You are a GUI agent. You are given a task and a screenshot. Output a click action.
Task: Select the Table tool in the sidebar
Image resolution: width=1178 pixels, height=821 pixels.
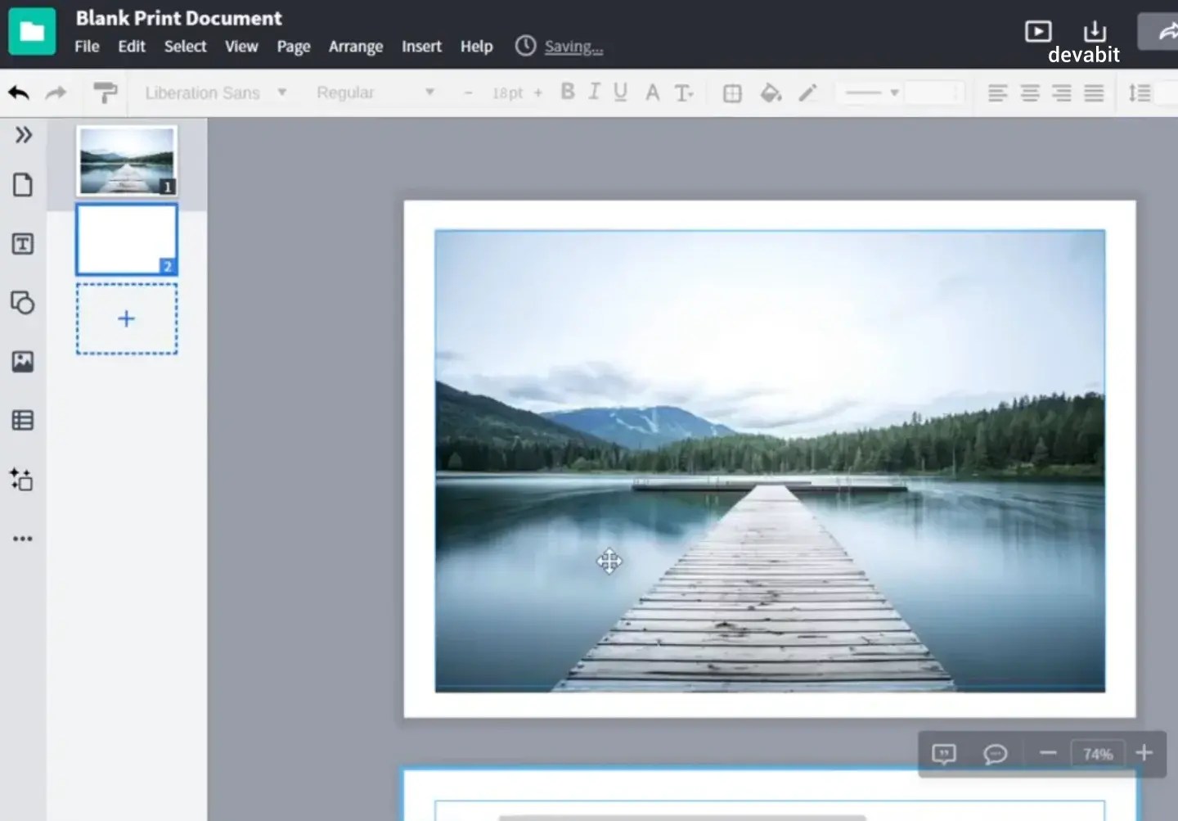22,421
